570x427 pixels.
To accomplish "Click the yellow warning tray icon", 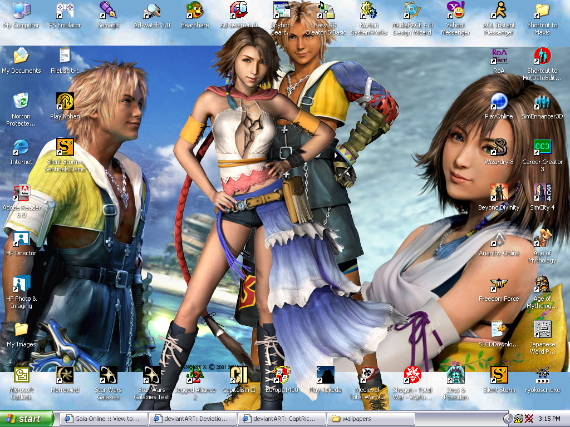I will (x=519, y=419).
